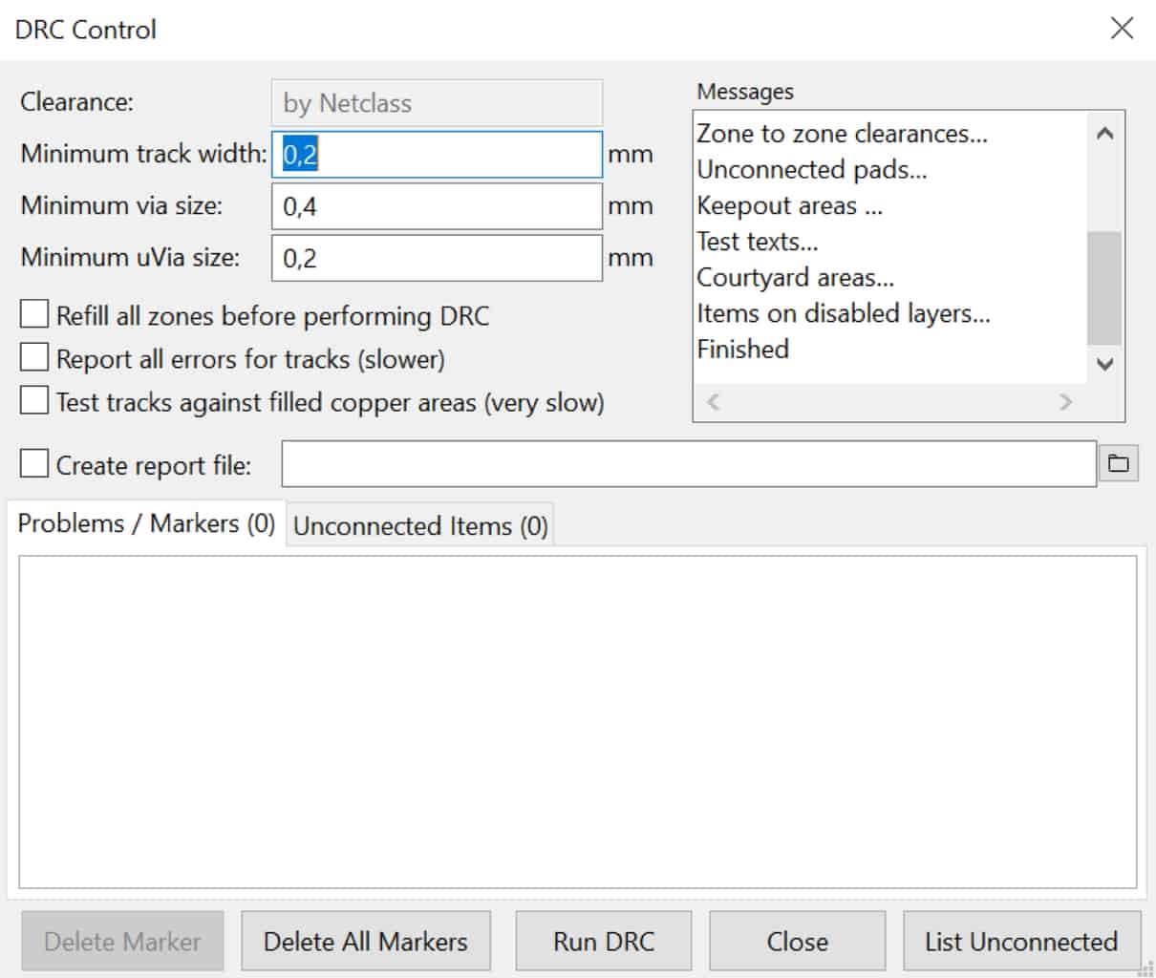Switch to the Unconnected Items tab
This screenshot has height=978, width=1156.
pyautogui.click(x=420, y=525)
